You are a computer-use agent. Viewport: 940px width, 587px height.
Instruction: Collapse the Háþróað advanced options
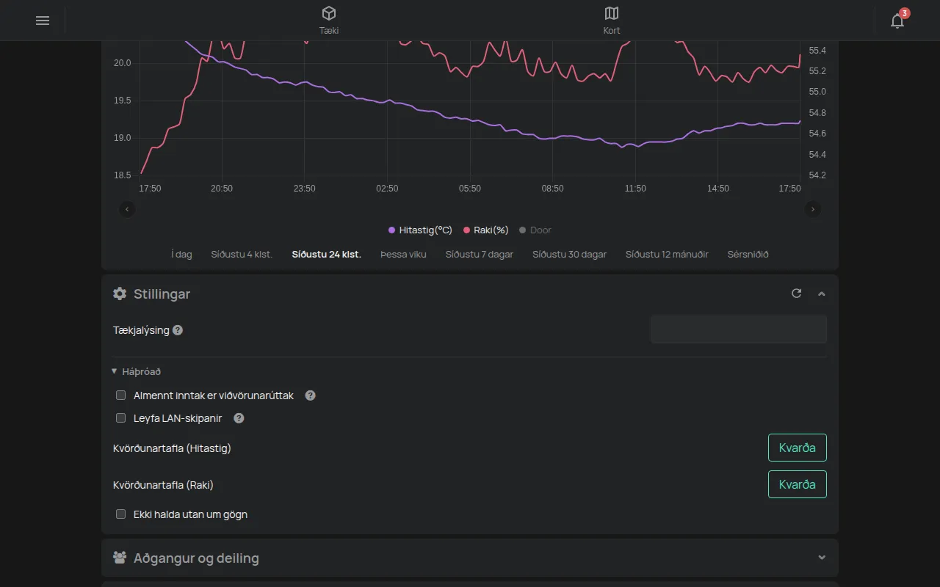[137, 371]
